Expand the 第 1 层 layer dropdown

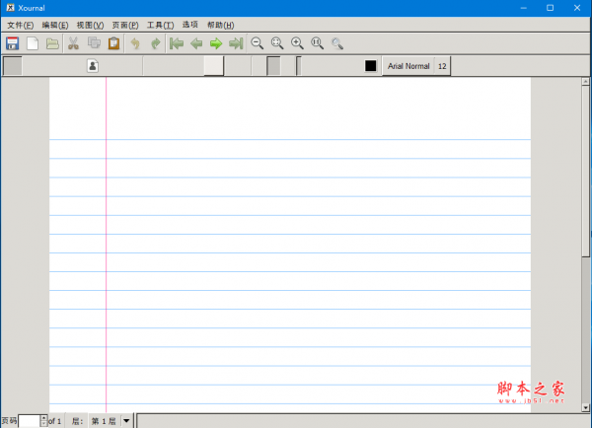tap(126, 421)
